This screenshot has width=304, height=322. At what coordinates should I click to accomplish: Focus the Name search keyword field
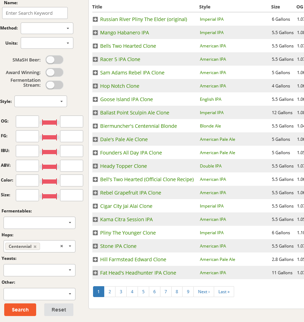[35, 13]
